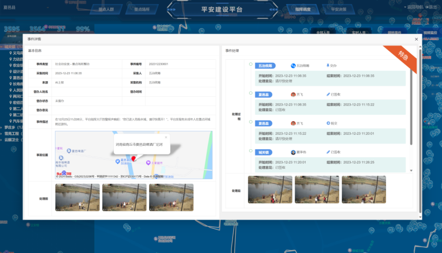Click the timeline node beside 城关镇
This screenshot has width=442, height=253.
coord(251,150)
